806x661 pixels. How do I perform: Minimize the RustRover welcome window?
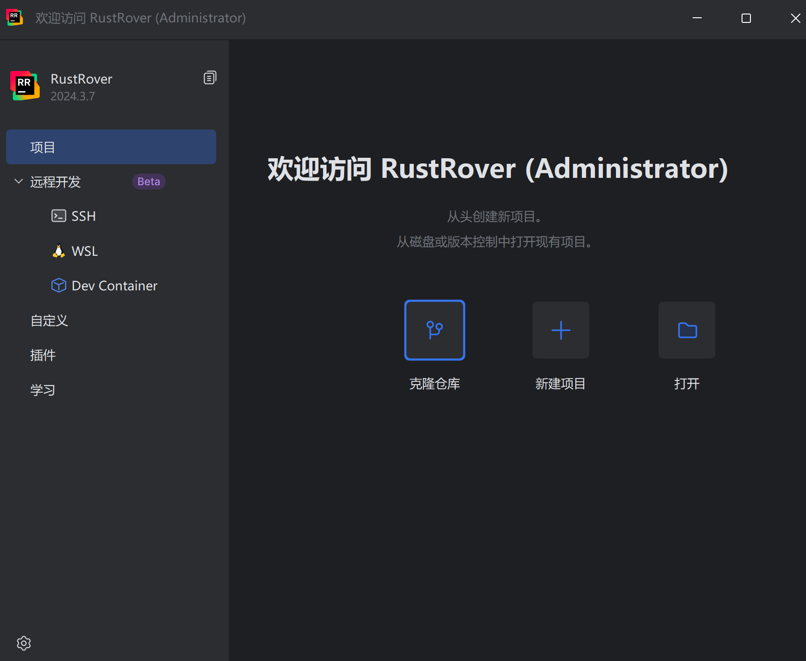(x=697, y=18)
